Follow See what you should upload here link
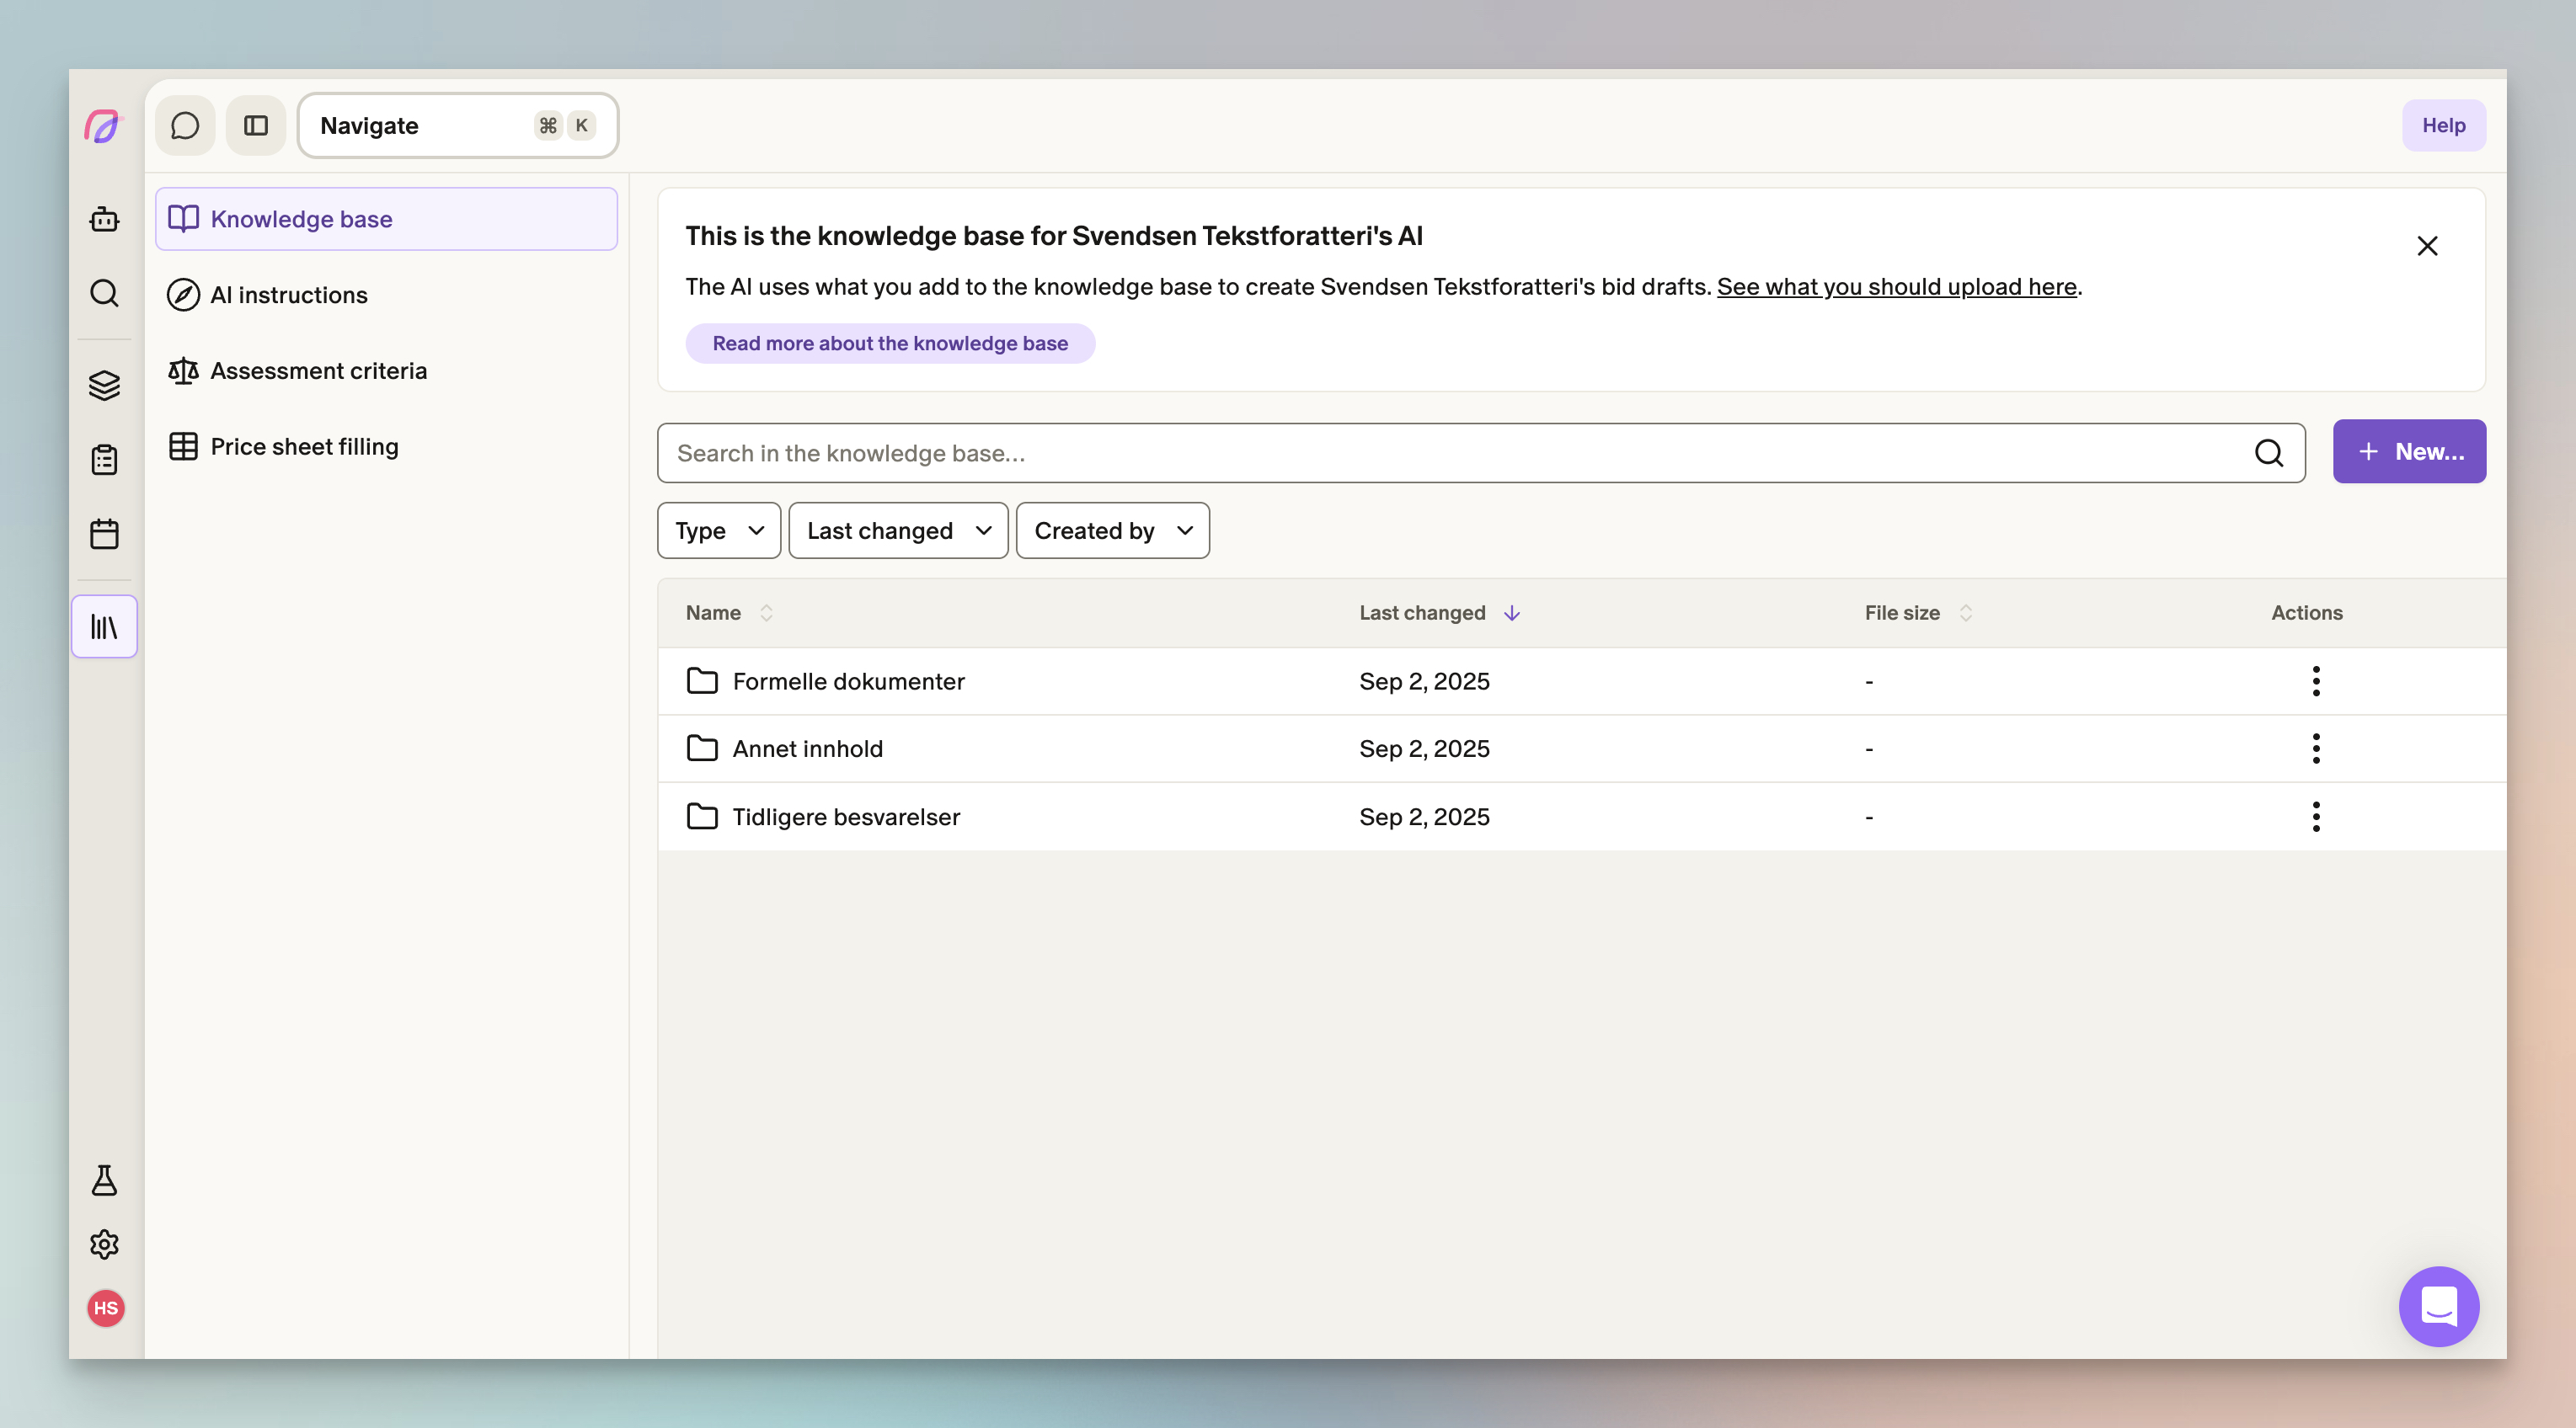Image resolution: width=2576 pixels, height=1428 pixels. (x=1897, y=287)
